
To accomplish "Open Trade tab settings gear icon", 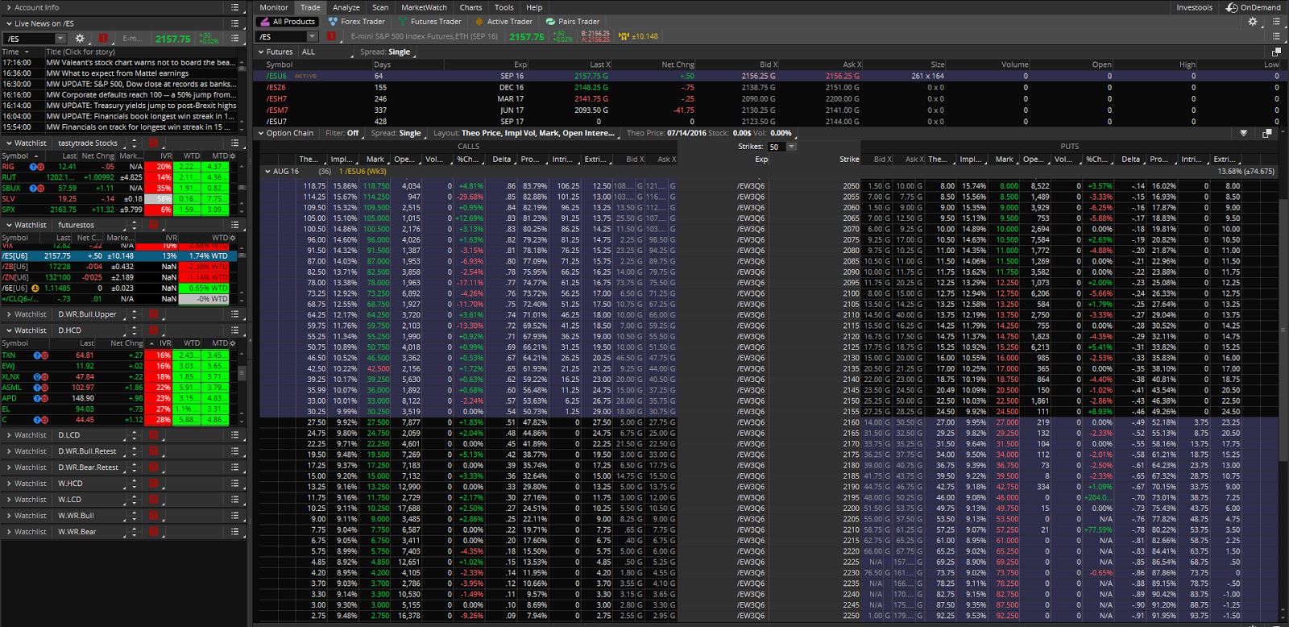I will (1253, 22).
